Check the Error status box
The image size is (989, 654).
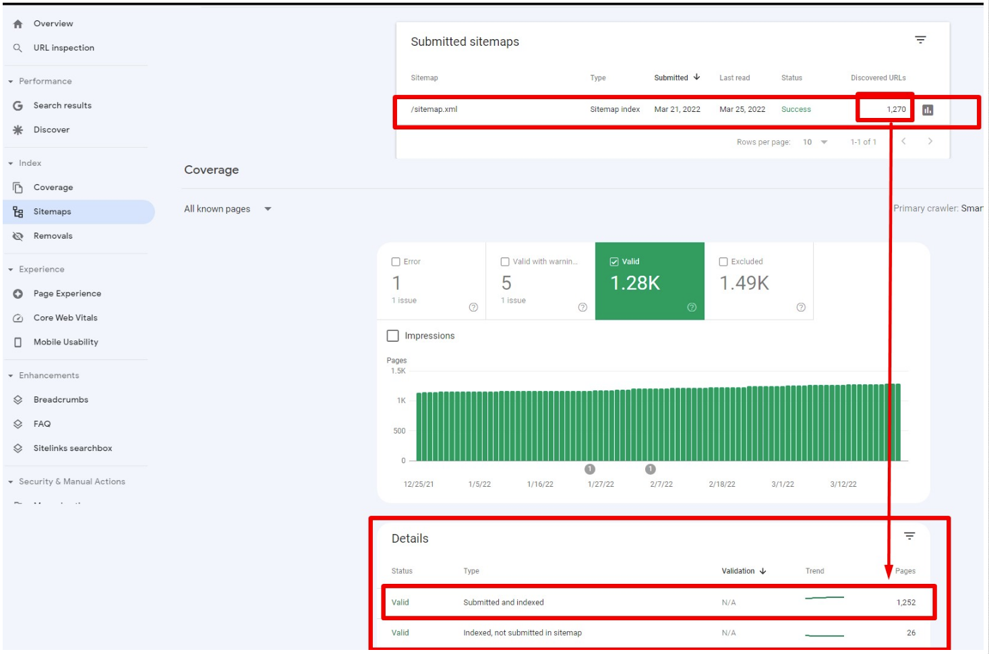point(395,261)
